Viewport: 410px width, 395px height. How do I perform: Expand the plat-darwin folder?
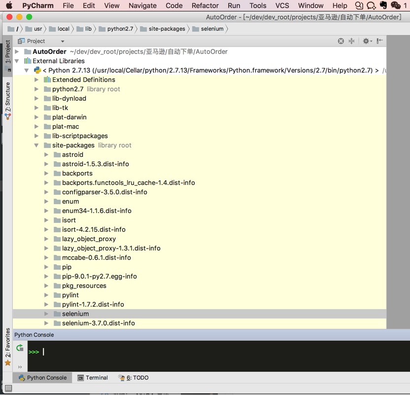click(36, 117)
